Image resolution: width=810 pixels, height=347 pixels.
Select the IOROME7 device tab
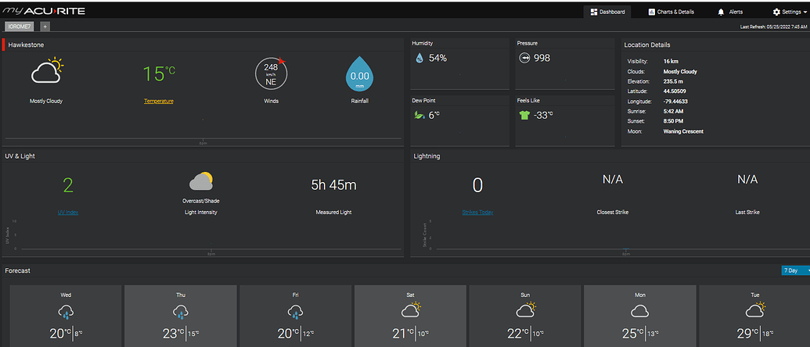(20, 27)
